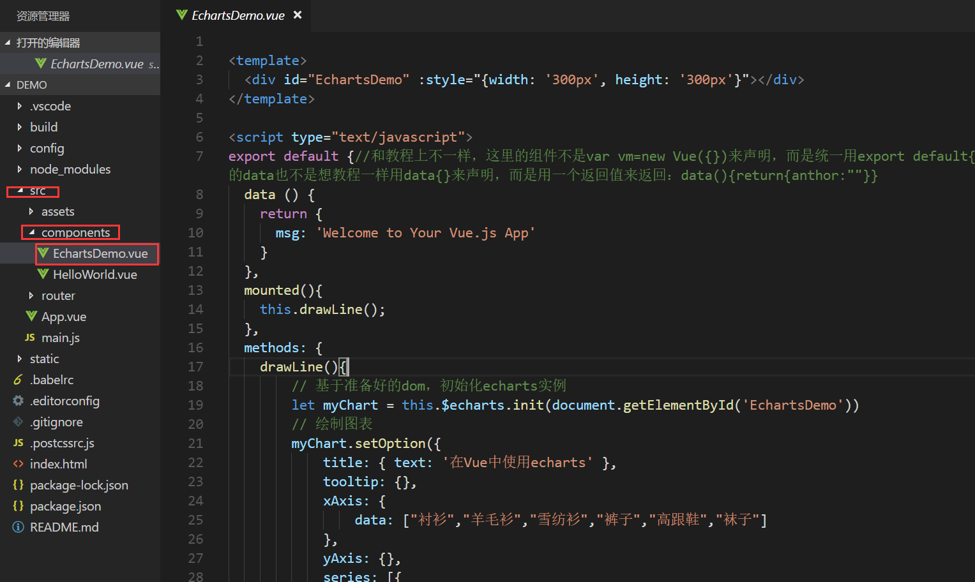Click the info icon of README.md
The image size is (975, 582).
click(19, 527)
